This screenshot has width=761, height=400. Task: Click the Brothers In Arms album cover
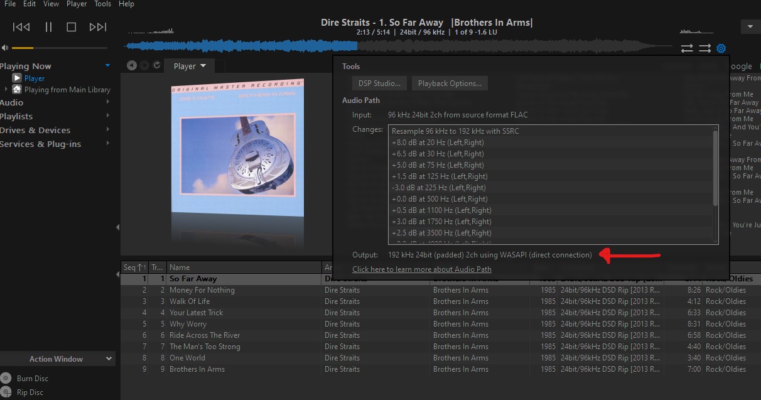pos(238,148)
